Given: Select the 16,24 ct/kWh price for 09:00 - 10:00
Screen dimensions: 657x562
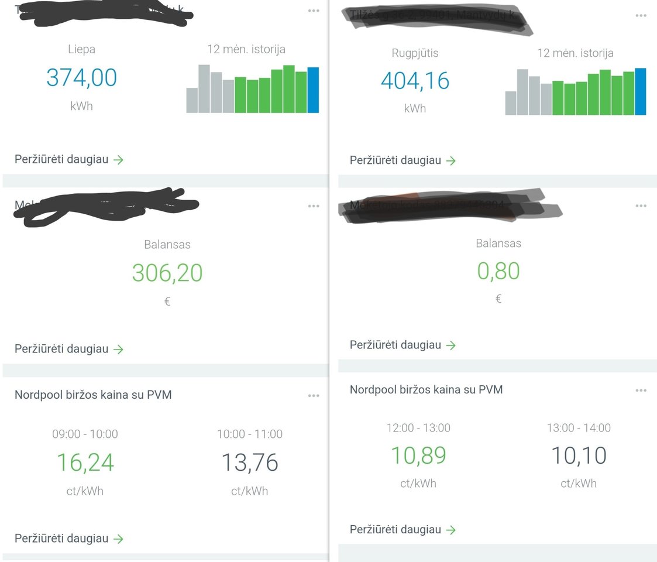Looking at the screenshot, I should click(85, 462).
